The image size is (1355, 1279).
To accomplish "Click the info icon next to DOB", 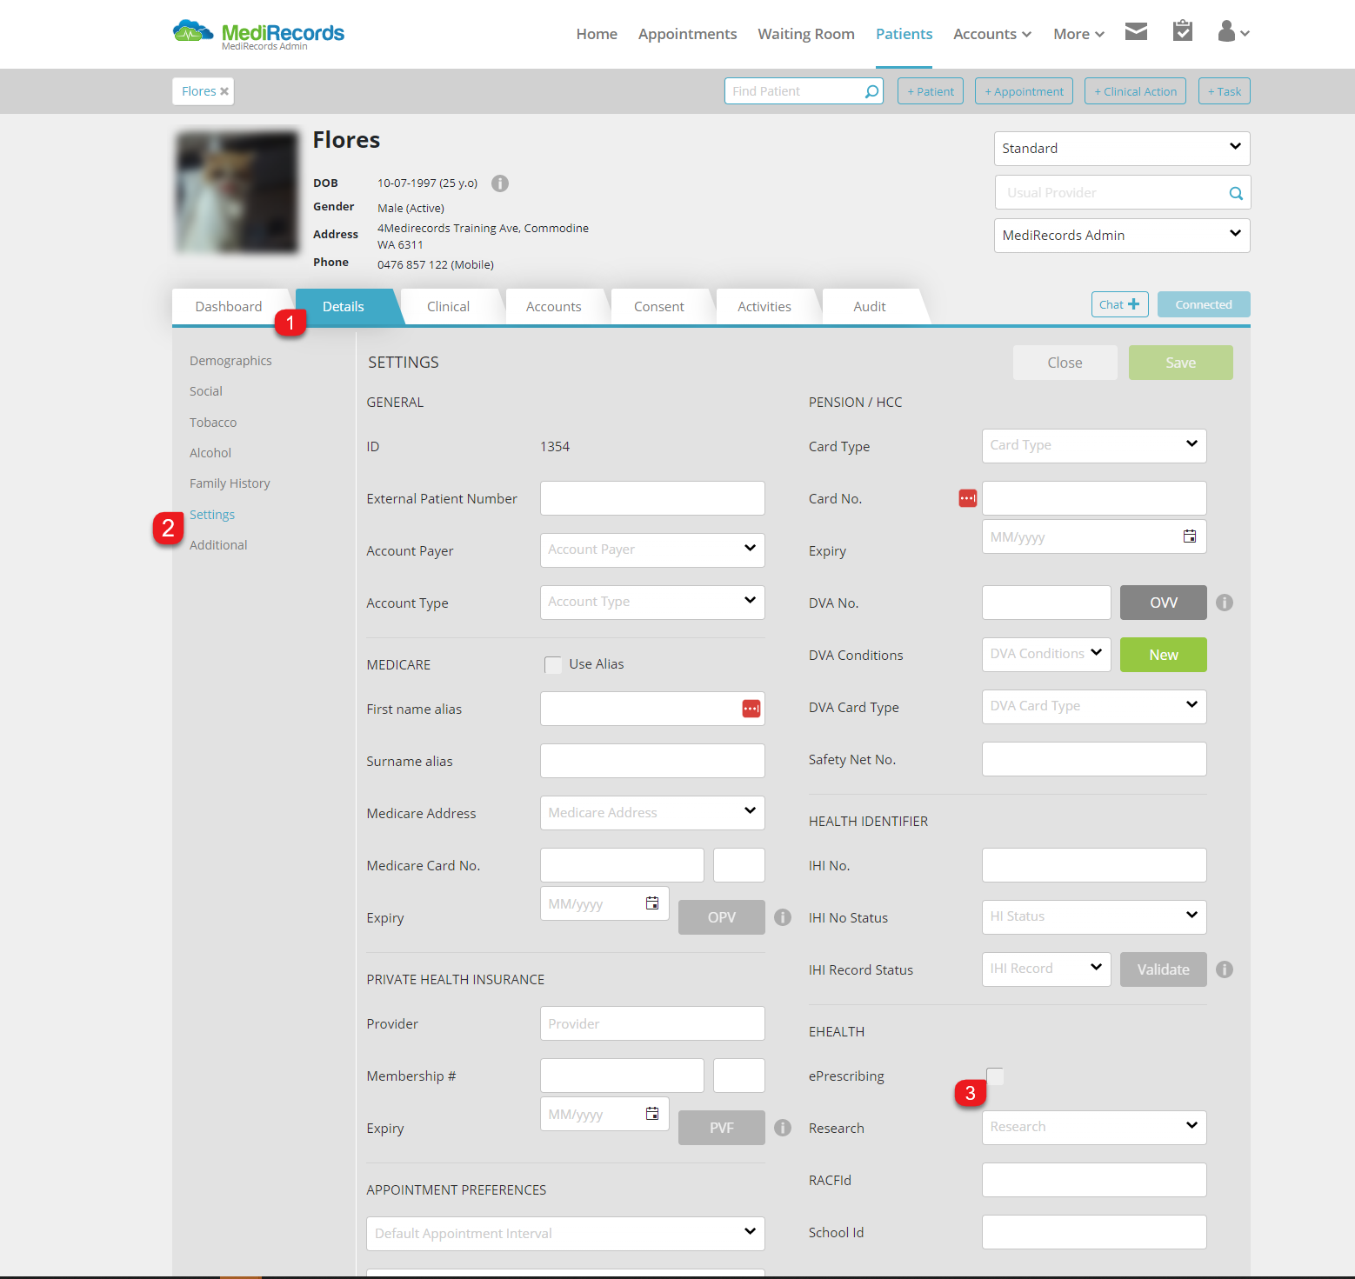I will click(500, 183).
